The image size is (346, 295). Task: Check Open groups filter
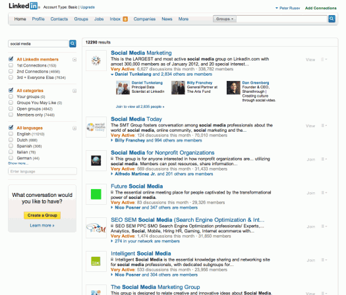11,109
